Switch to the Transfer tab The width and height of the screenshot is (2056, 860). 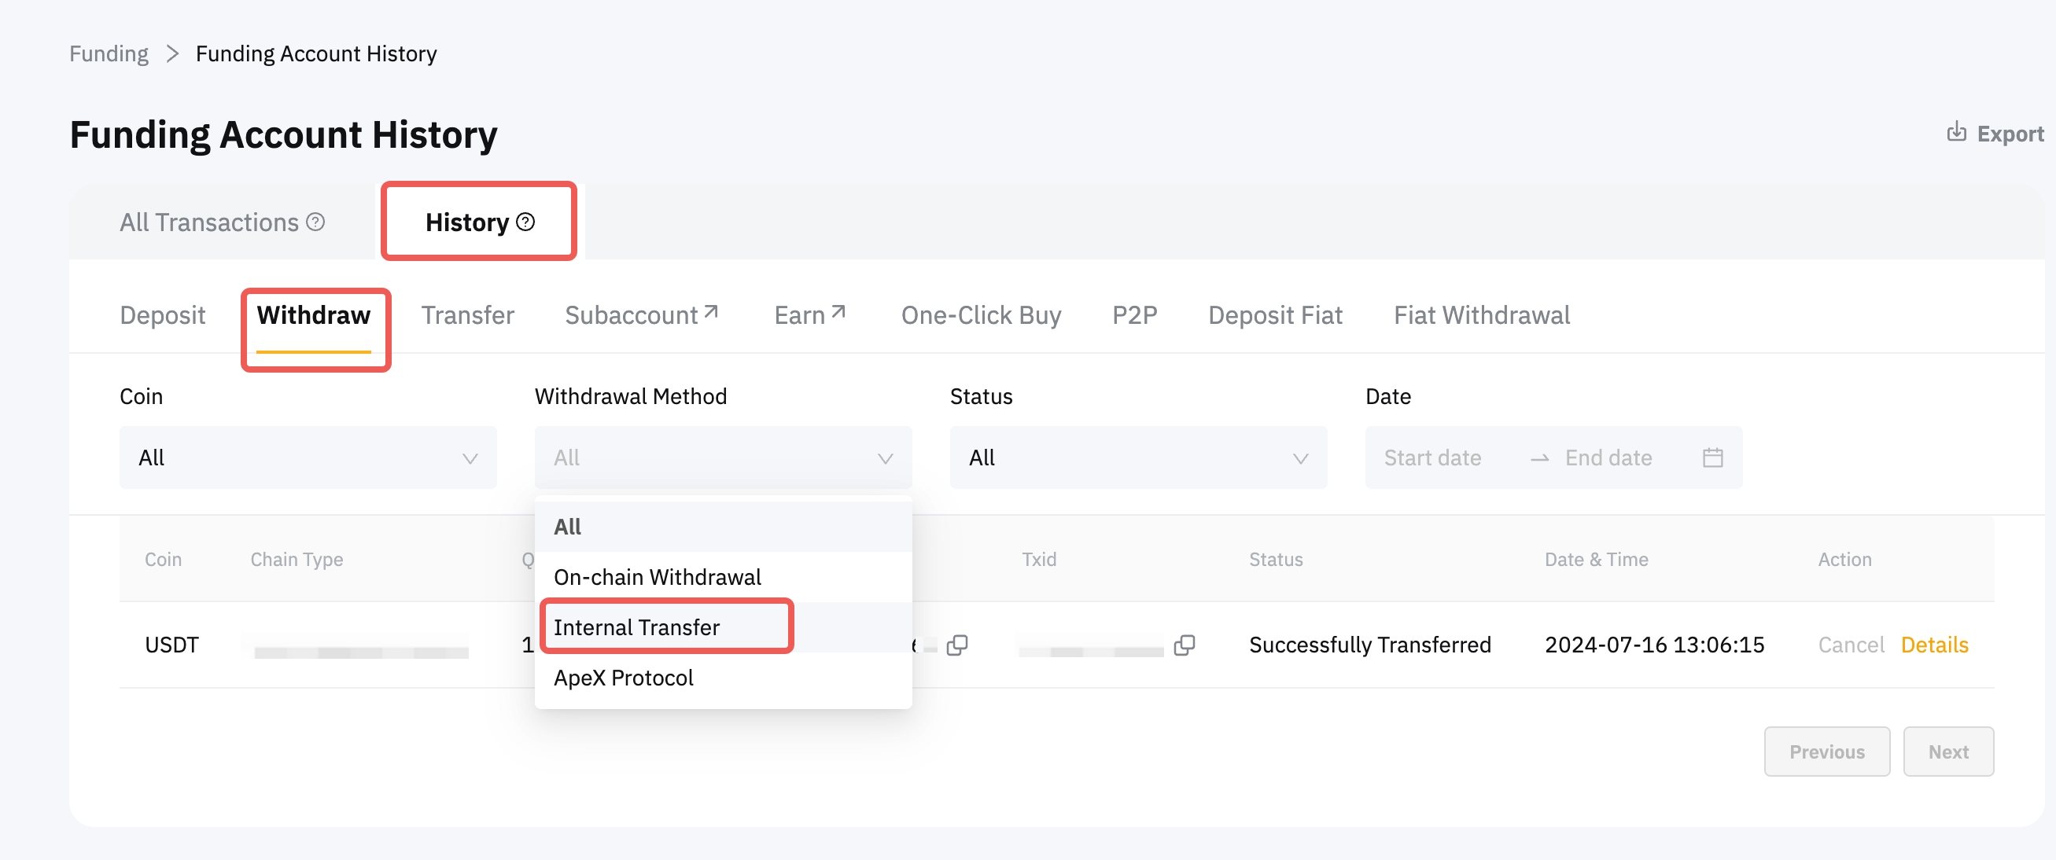coord(467,315)
